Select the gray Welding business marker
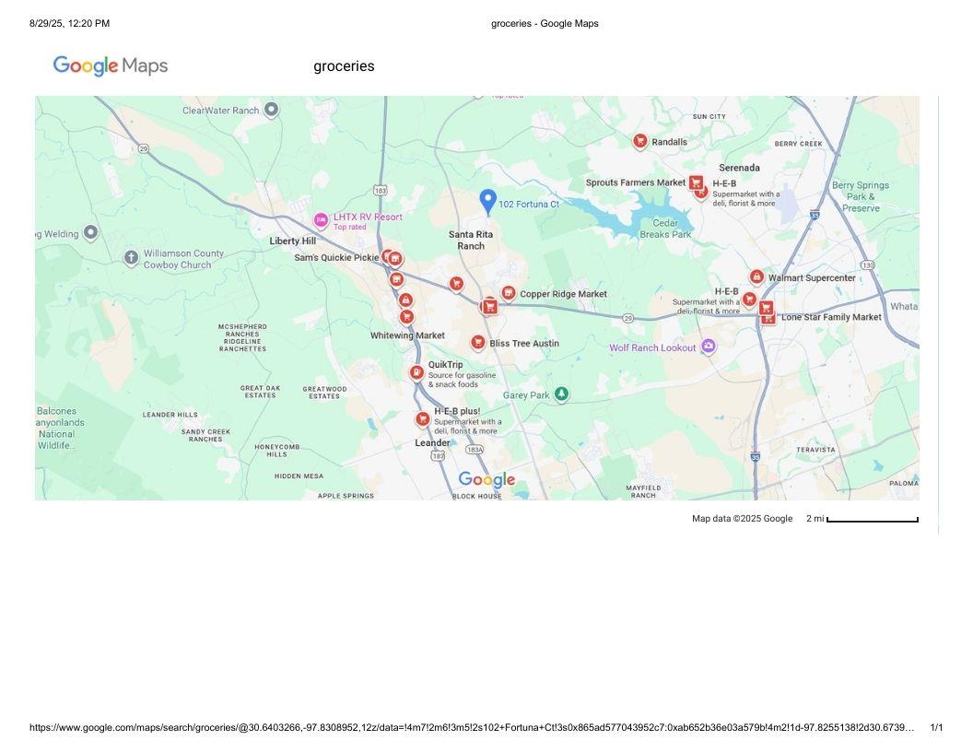 (x=91, y=232)
